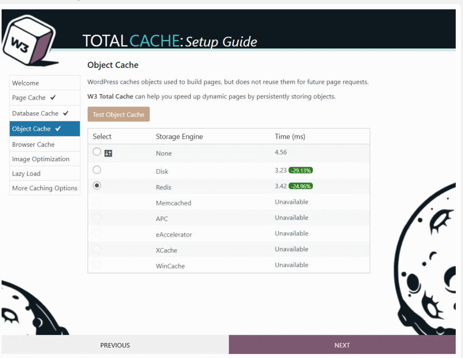Click the None storage engine label
Image resolution: width=463 pixels, height=358 pixels.
(x=164, y=153)
